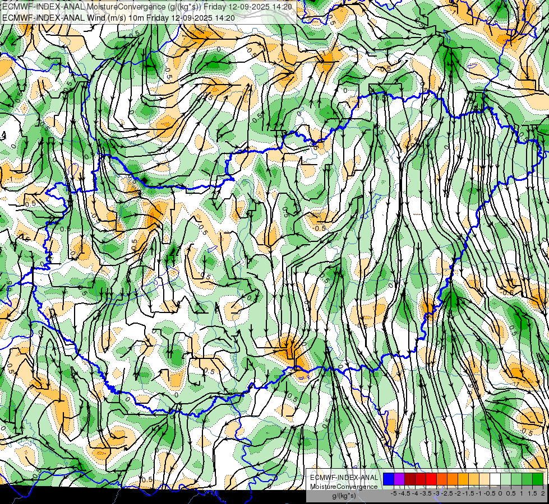Select the swatch between 1 and 1.5
The width and height of the screenshot is (549, 504).
click(527, 479)
